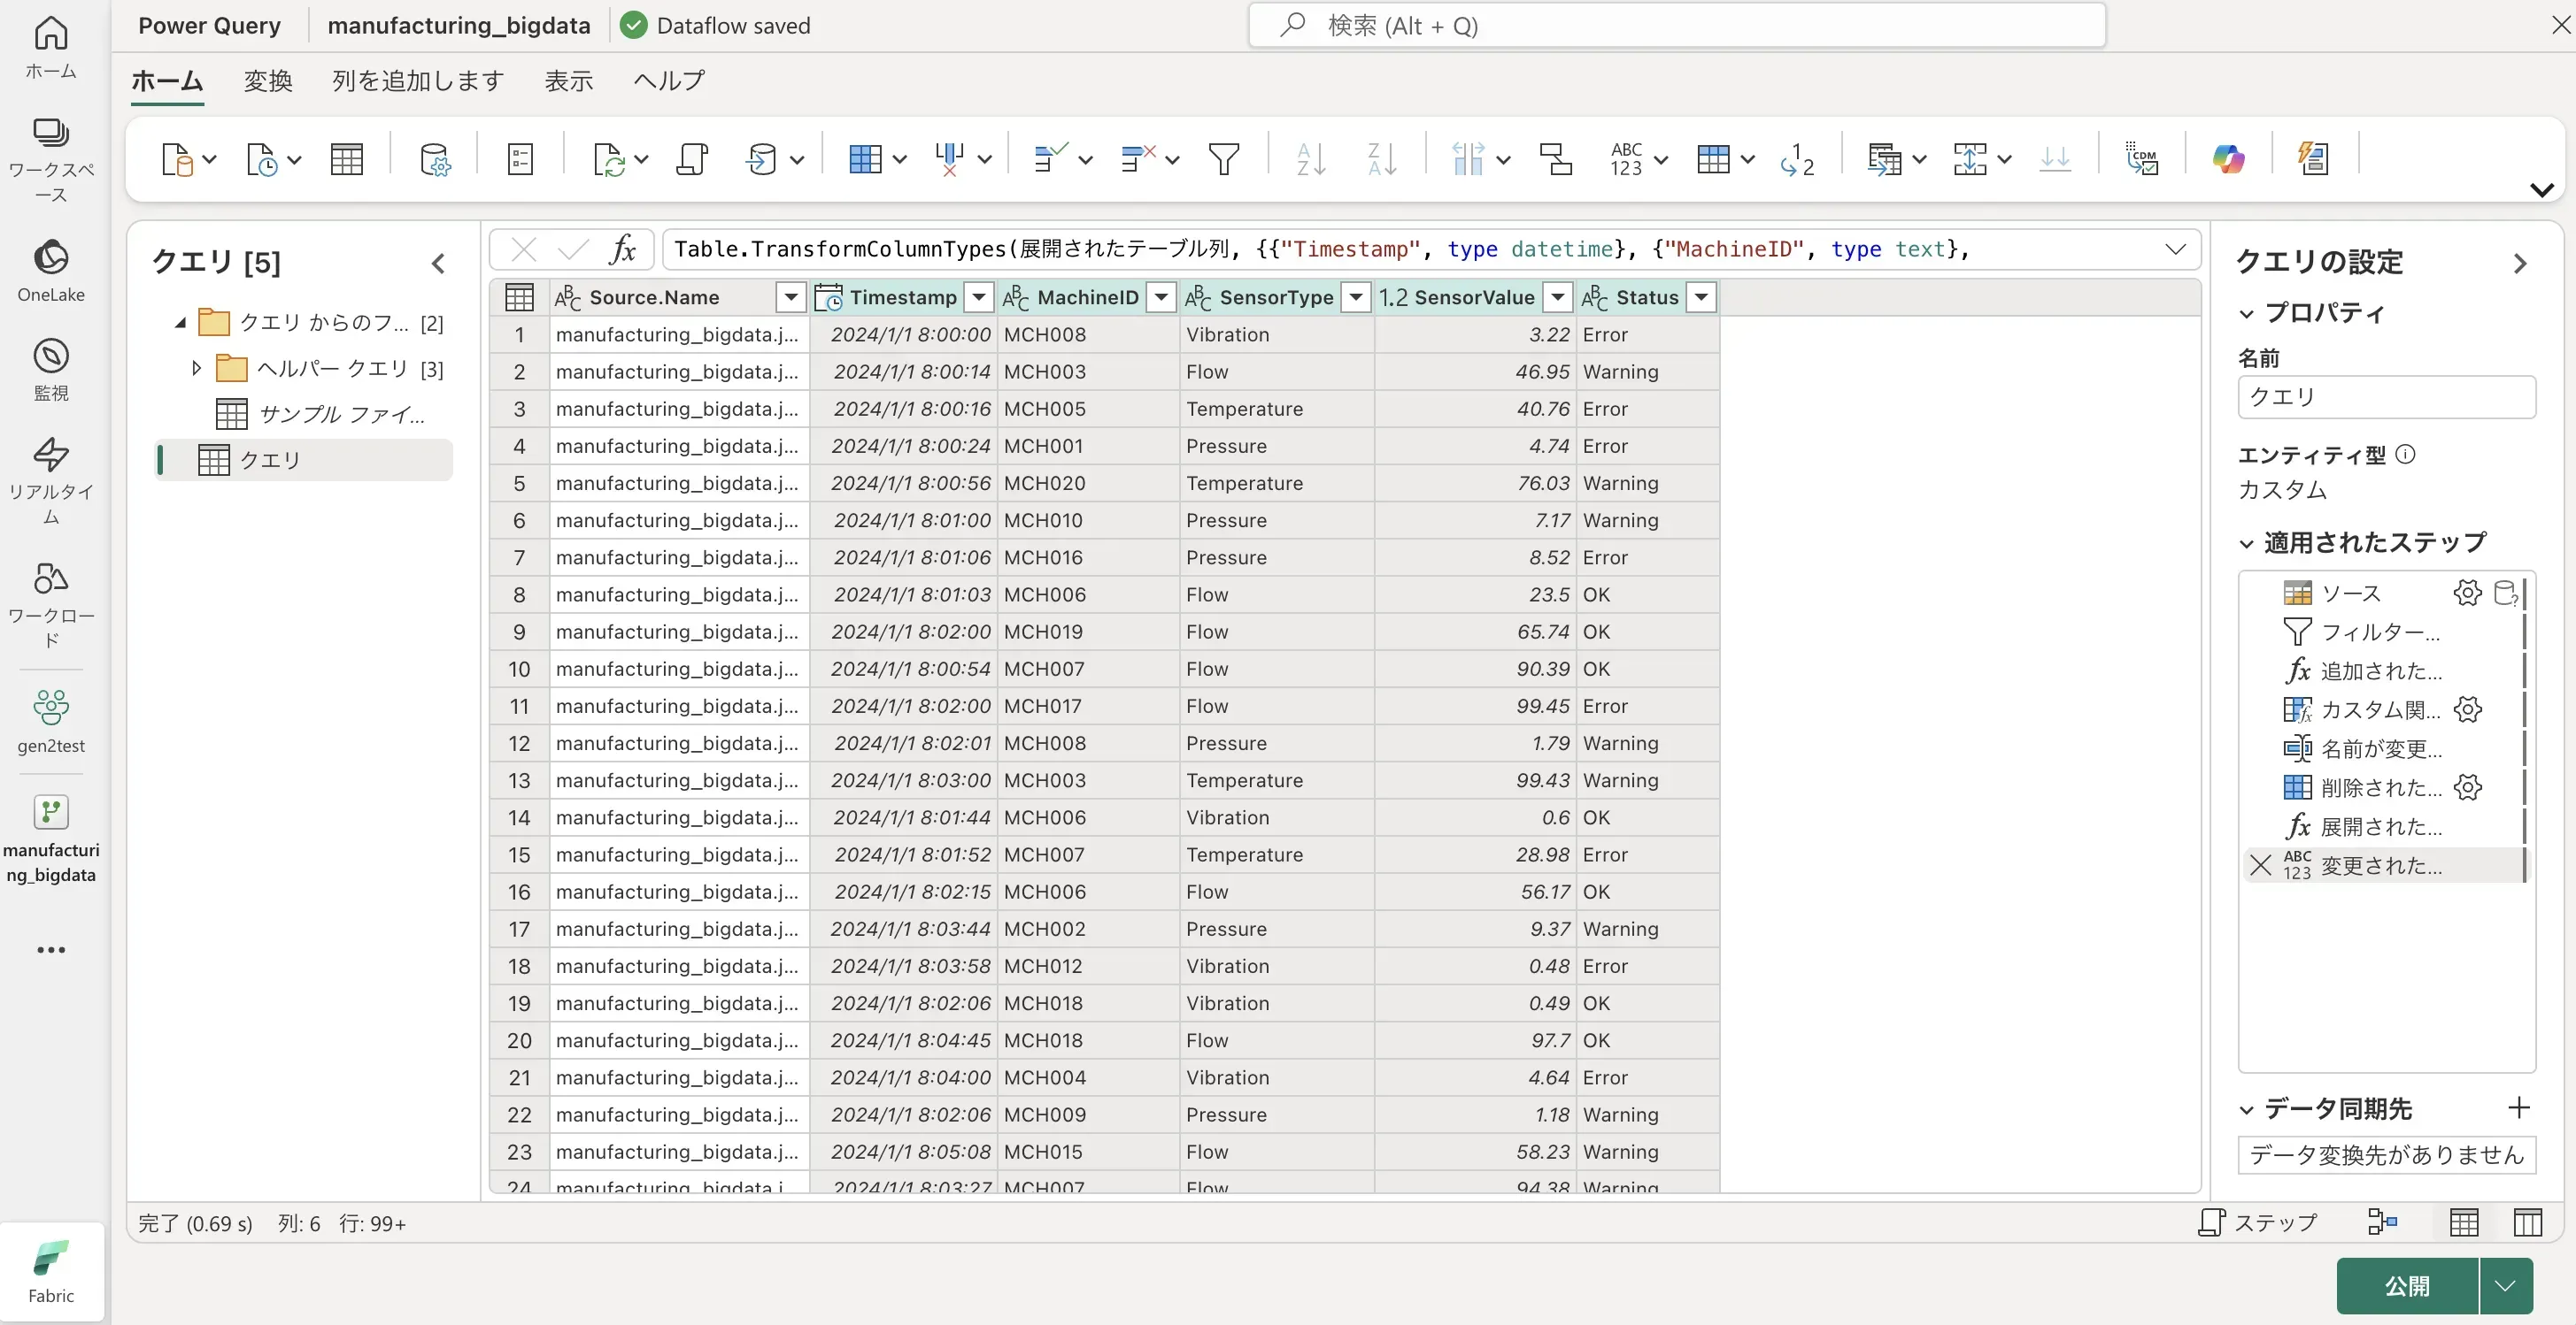2576x1325 pixels.
Task: Add a data destination with plus button
Action: coord(2519,1107)
